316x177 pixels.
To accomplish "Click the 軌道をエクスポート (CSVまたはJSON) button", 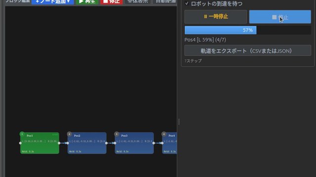I will click(x=248, y=51).
